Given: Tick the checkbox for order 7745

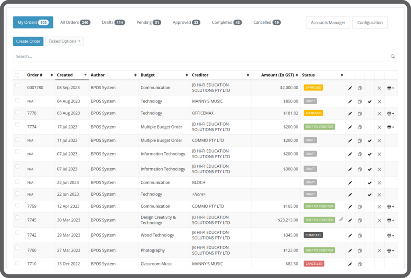Looking at the screenshot, I should [17, 217].
